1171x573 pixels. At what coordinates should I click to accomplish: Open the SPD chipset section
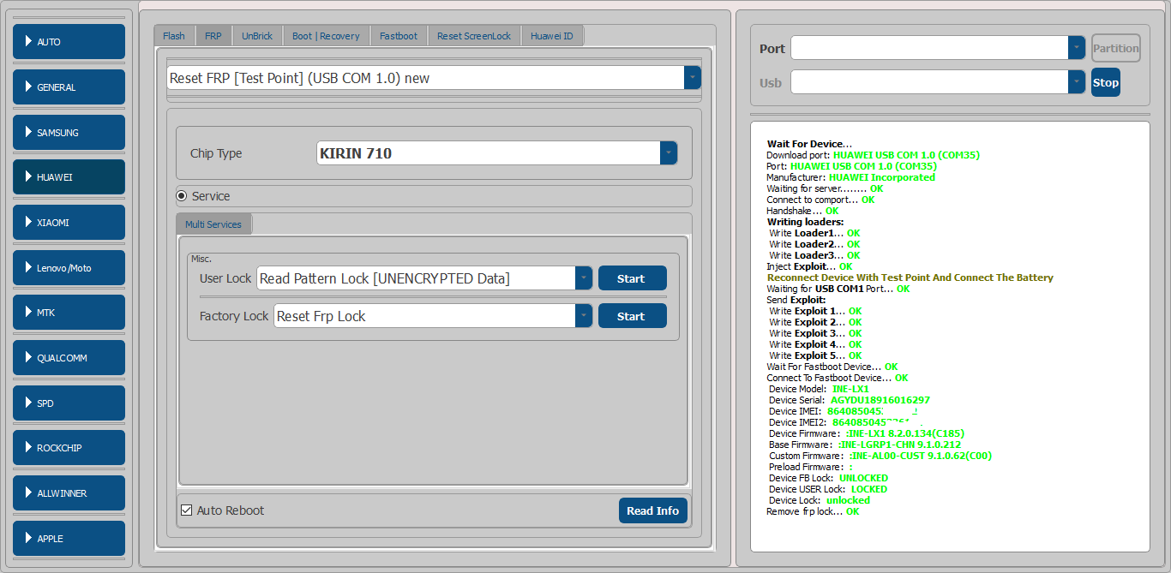point(69,403)
